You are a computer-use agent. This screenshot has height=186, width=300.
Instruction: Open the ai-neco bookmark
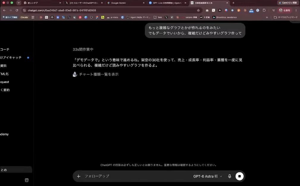[113, 17]
